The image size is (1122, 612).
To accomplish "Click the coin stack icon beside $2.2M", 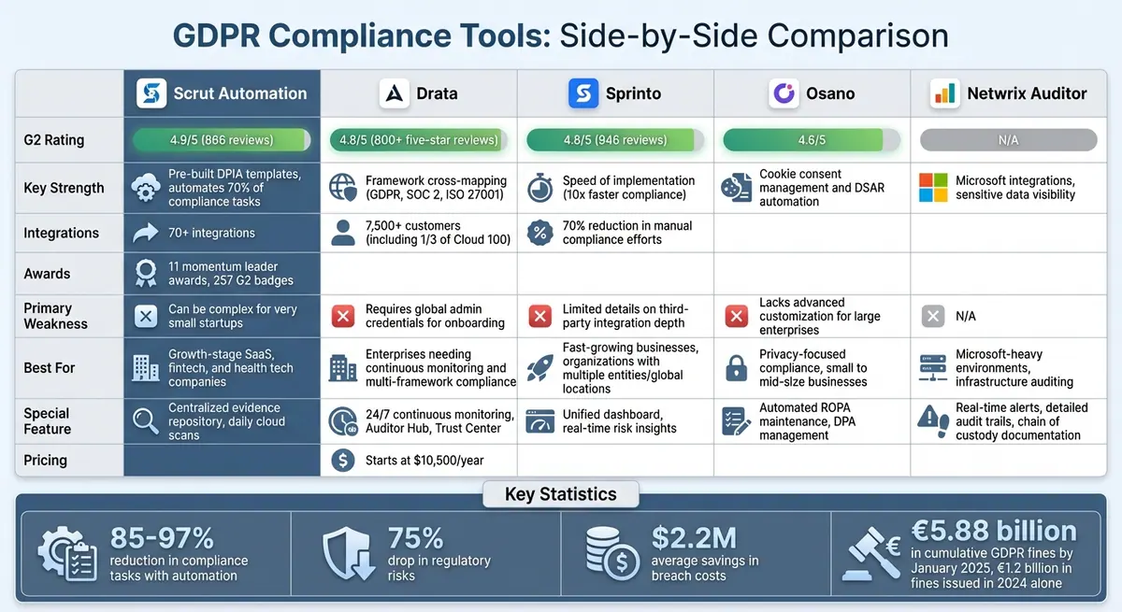I will [x=612, y=554].
